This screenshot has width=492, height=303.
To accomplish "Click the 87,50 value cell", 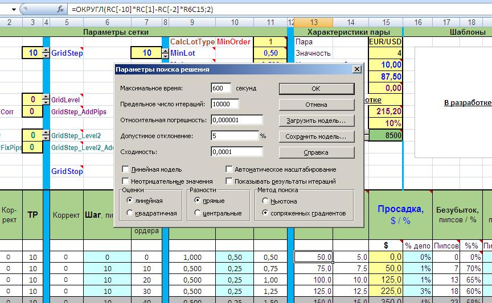I will [x=386, y=76].
